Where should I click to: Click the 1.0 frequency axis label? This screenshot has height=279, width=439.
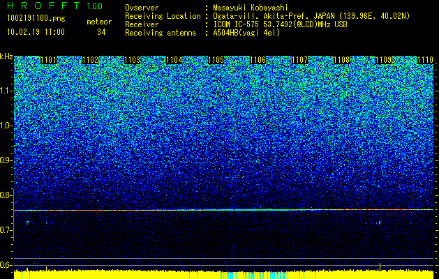click(x=6, y=126)
